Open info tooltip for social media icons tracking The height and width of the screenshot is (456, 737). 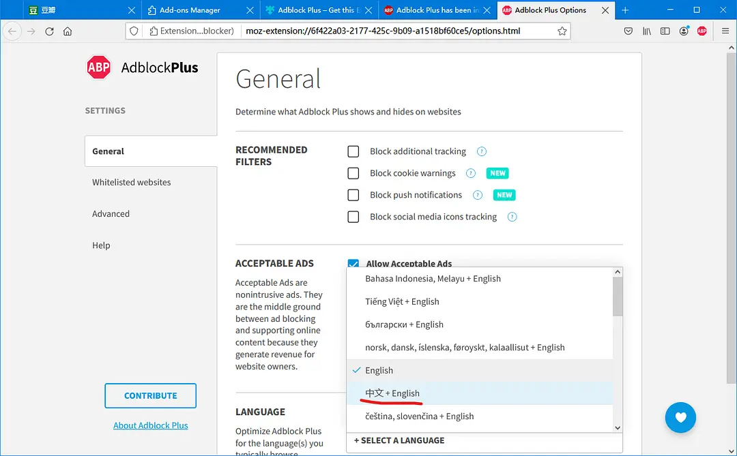(512, 217)
